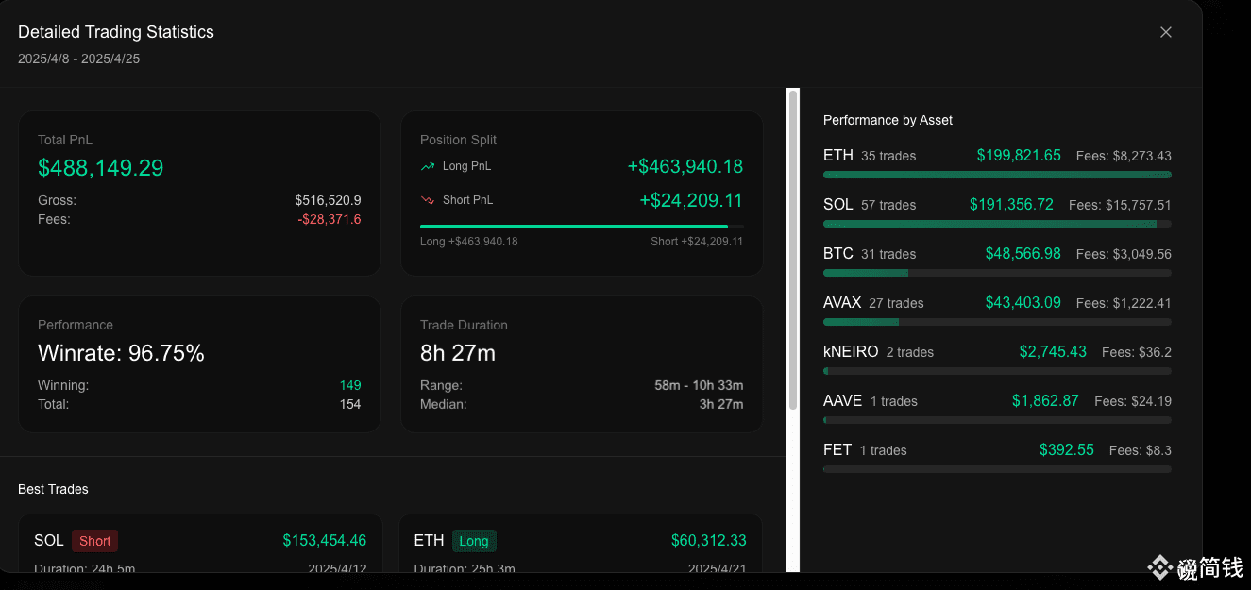Click the Short PnL downtrend arrow icon
The image size is (1251, 590).
(428, 200)
